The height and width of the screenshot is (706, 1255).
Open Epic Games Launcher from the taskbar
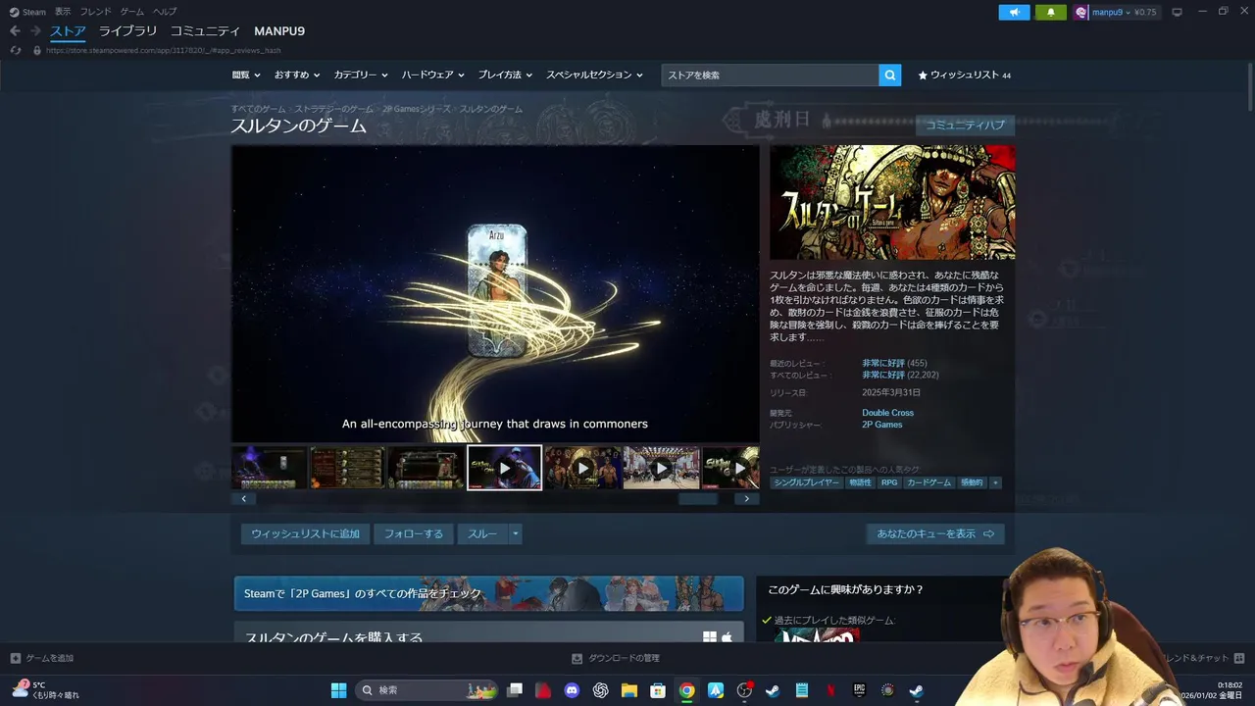point(859,690)
